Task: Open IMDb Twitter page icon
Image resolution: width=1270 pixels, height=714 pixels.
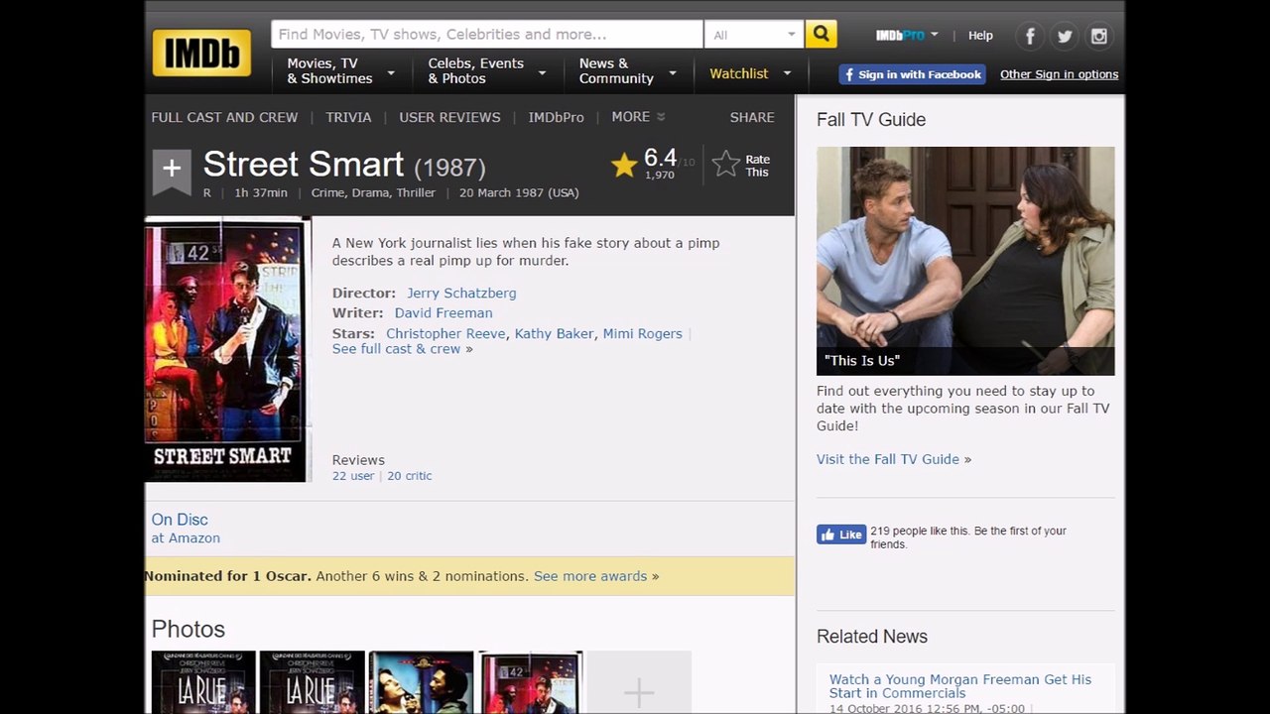Action: (1065, 37)
